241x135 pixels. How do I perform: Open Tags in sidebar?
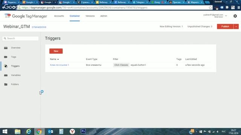coord(14,57)
